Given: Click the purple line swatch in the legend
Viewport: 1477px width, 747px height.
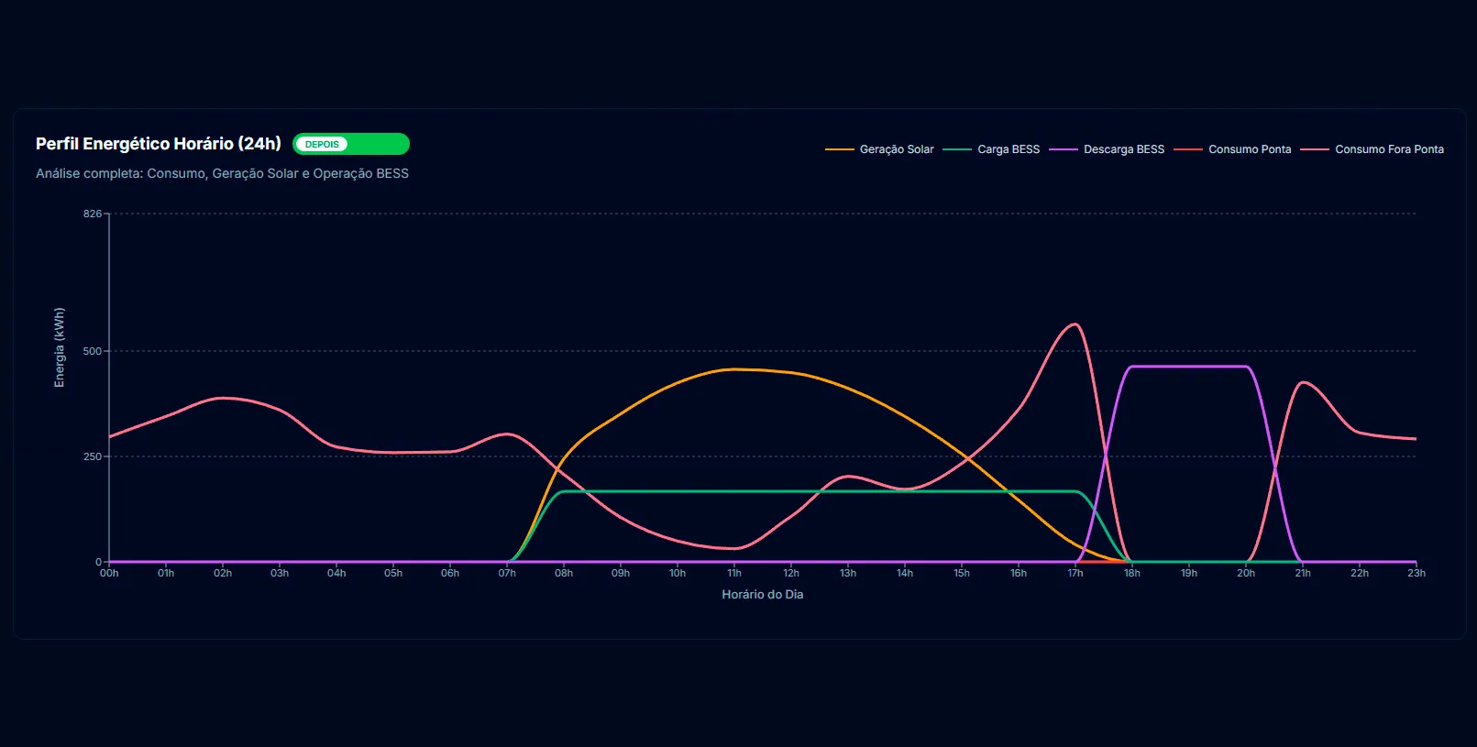Looking at the screenshot, I should (1063, 149).
